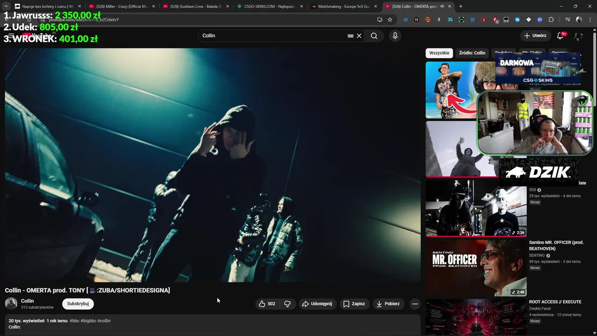
Task: Click the Utwórz create button
Action: [535, 36]
